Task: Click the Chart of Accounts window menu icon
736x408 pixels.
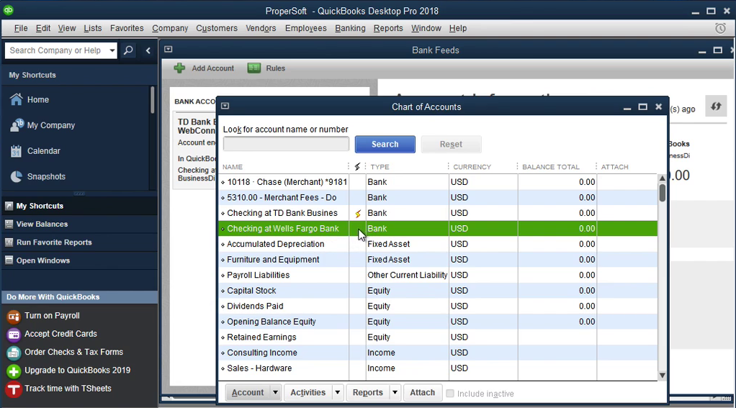Action: click(x=225, y=106)
